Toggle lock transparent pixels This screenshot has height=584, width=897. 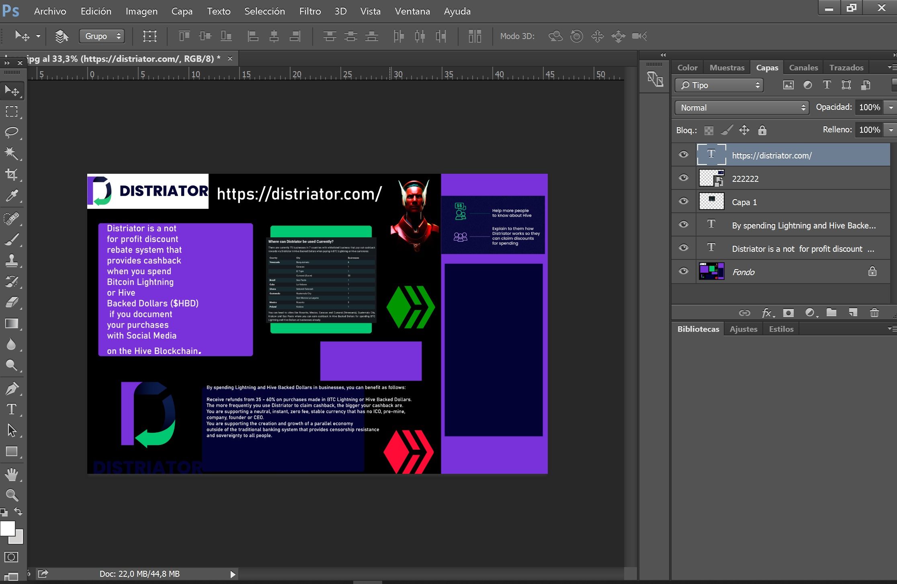pyautogui.click(x=709, y=130)
